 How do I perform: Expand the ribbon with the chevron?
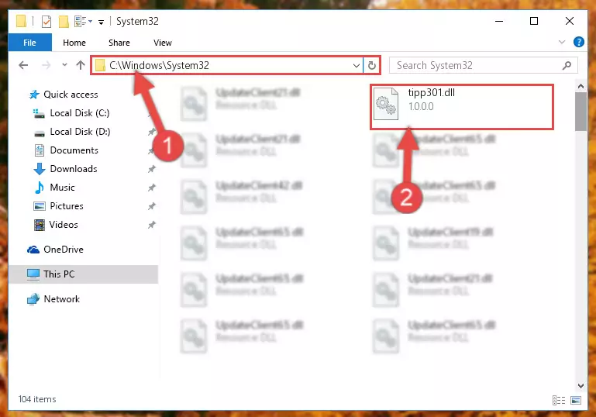click(x=562, y=42)
